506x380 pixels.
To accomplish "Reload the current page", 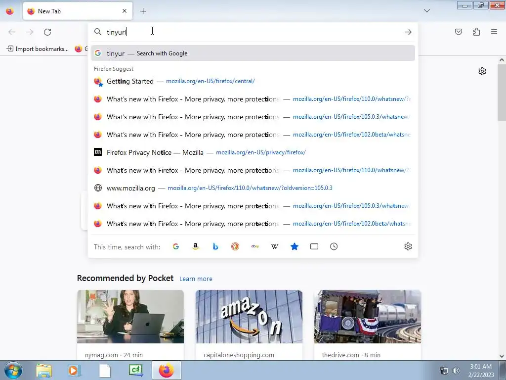I will (47, 32).
